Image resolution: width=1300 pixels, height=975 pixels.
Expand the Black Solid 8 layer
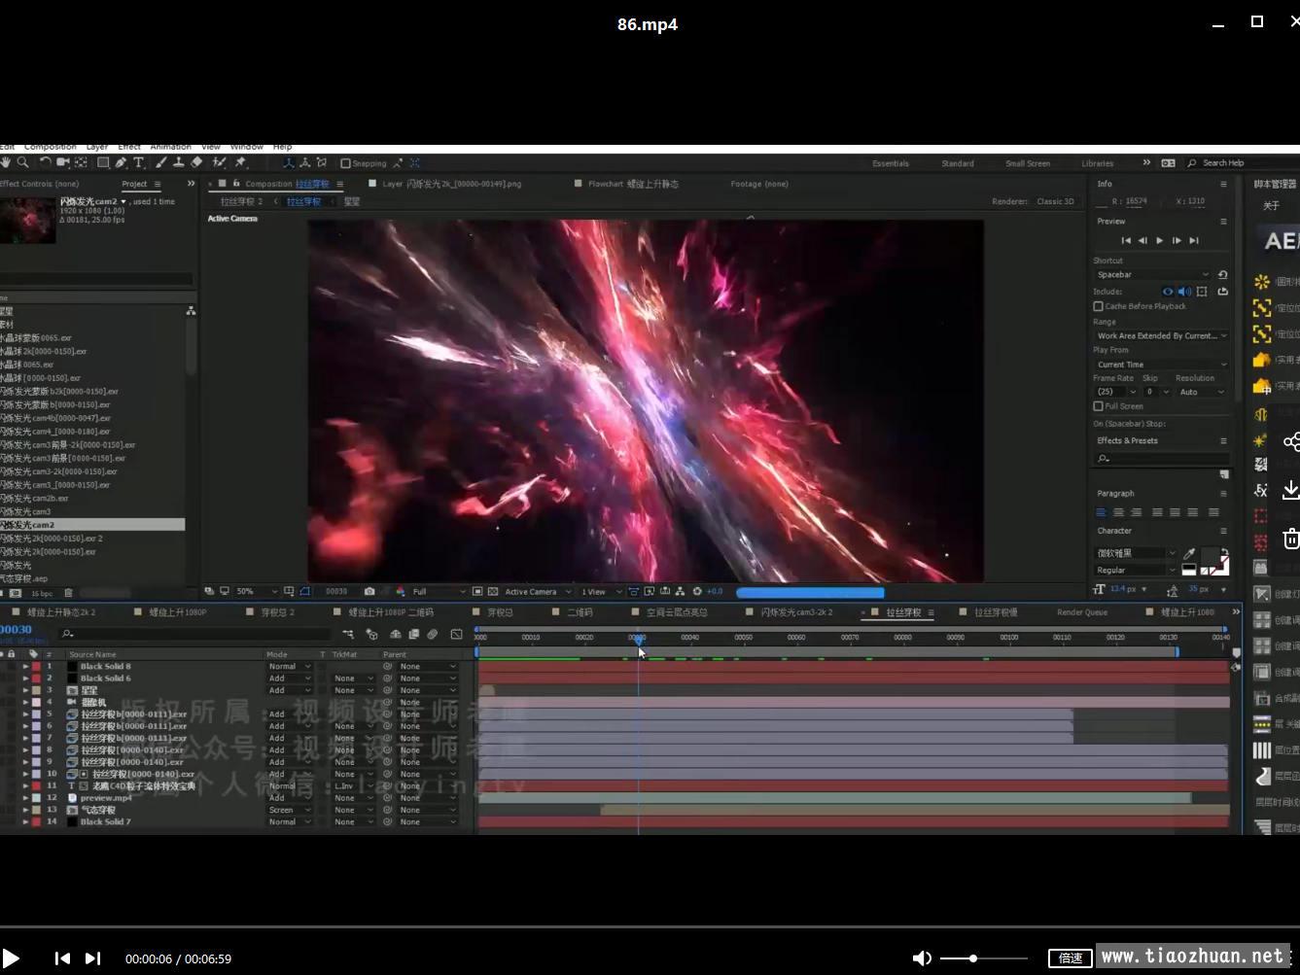coord(25,667)
